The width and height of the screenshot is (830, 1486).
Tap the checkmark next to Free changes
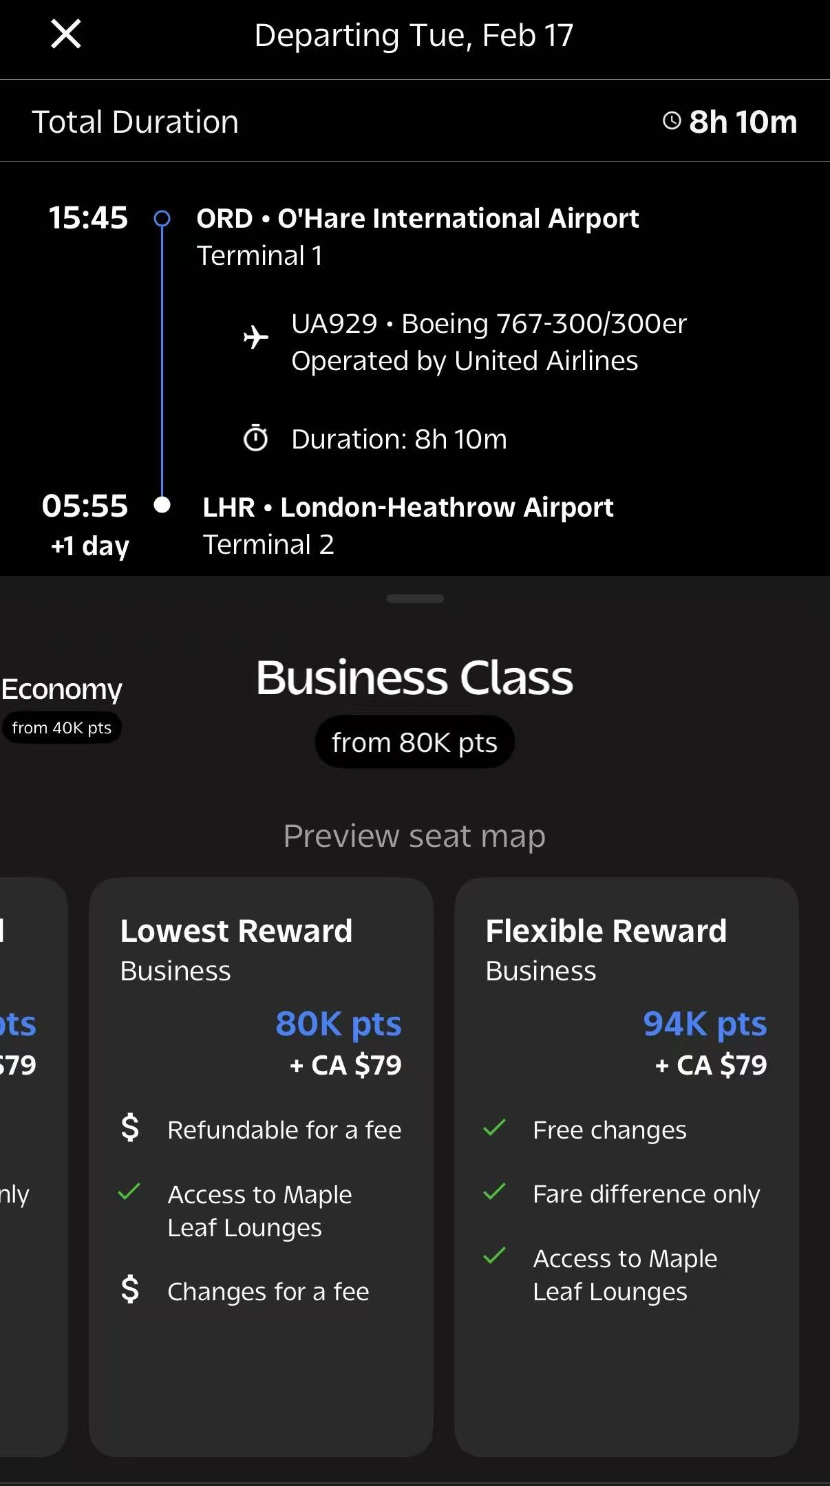494,1128
